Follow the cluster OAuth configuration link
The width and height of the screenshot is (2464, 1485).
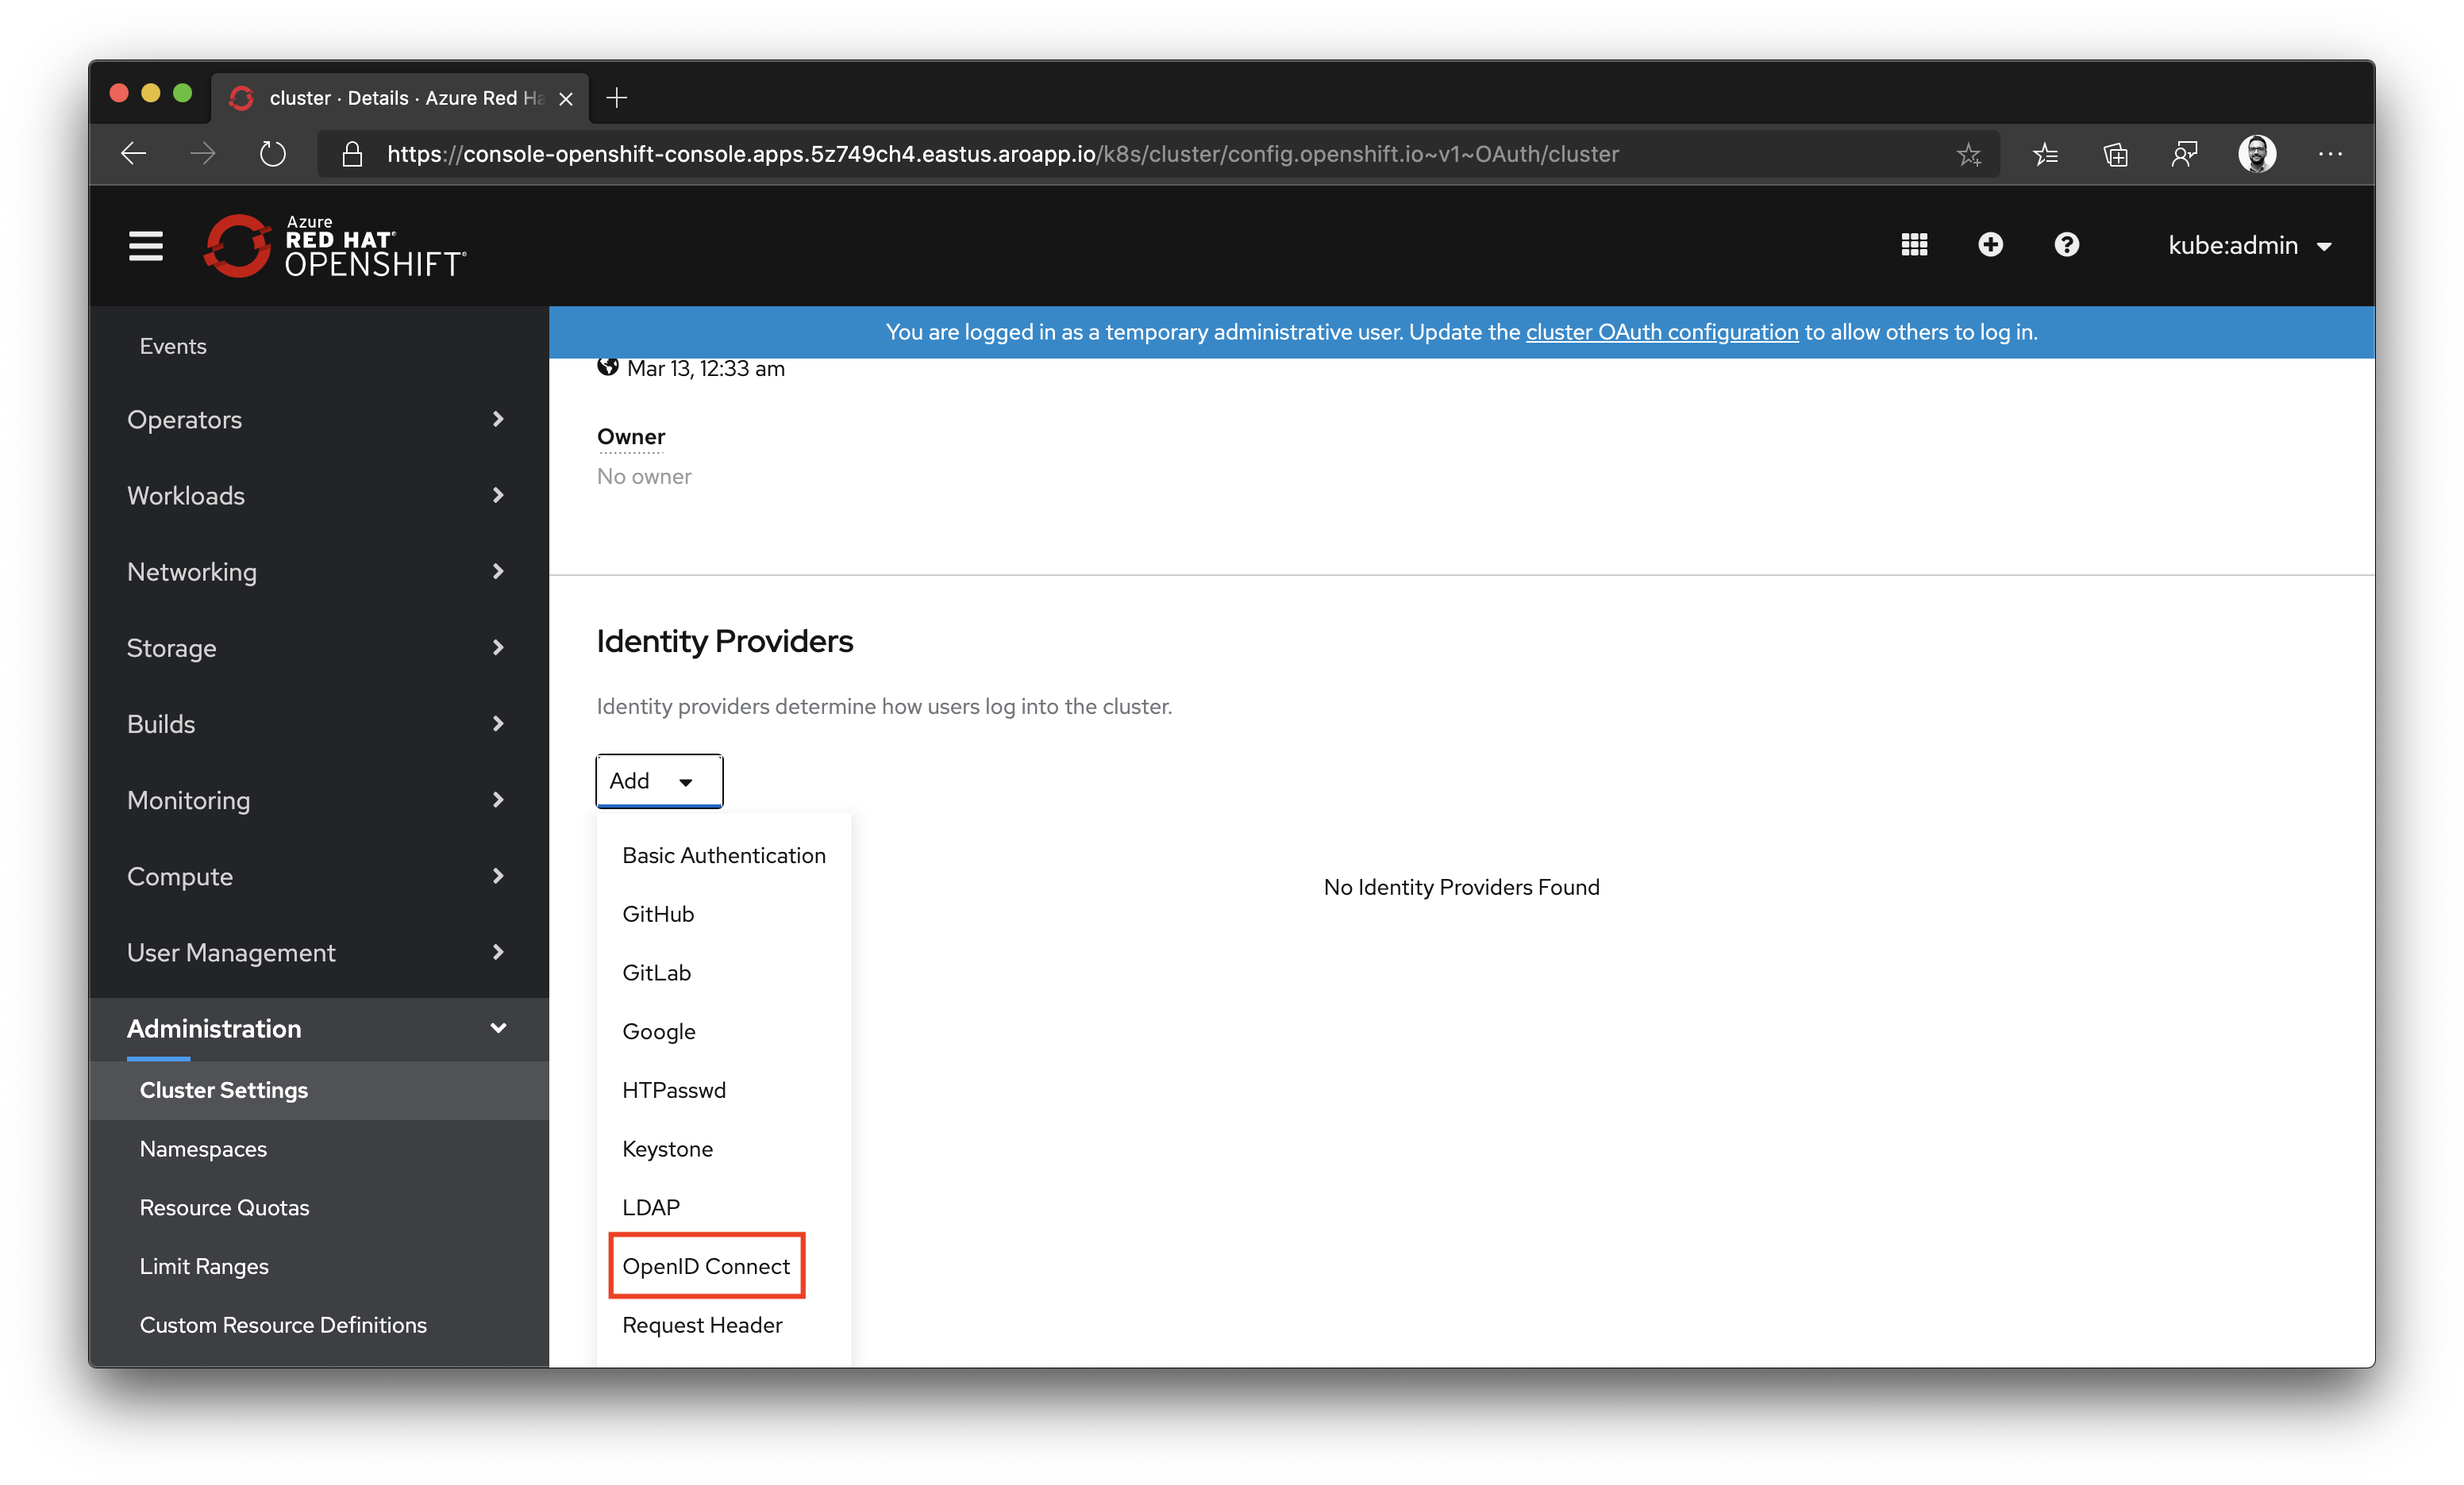[x=1661, y=332]
